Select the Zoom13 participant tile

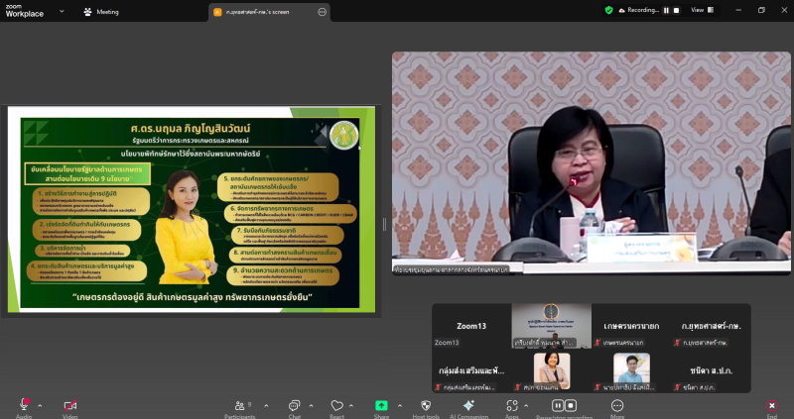coord(471,326)
